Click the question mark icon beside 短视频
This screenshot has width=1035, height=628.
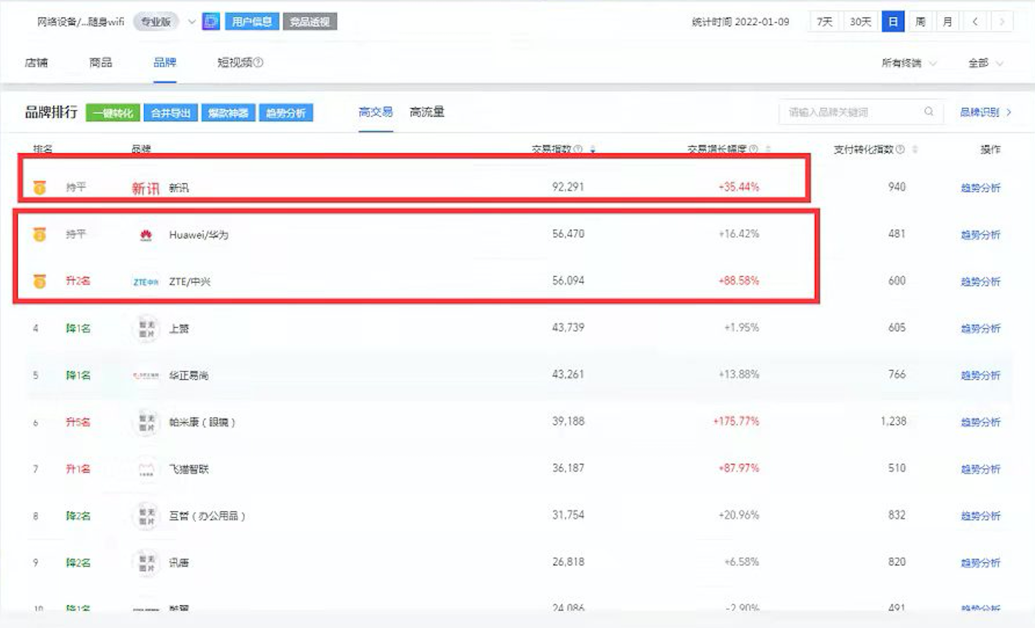259,63
